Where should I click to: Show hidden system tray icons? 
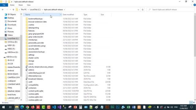point(154,107)
